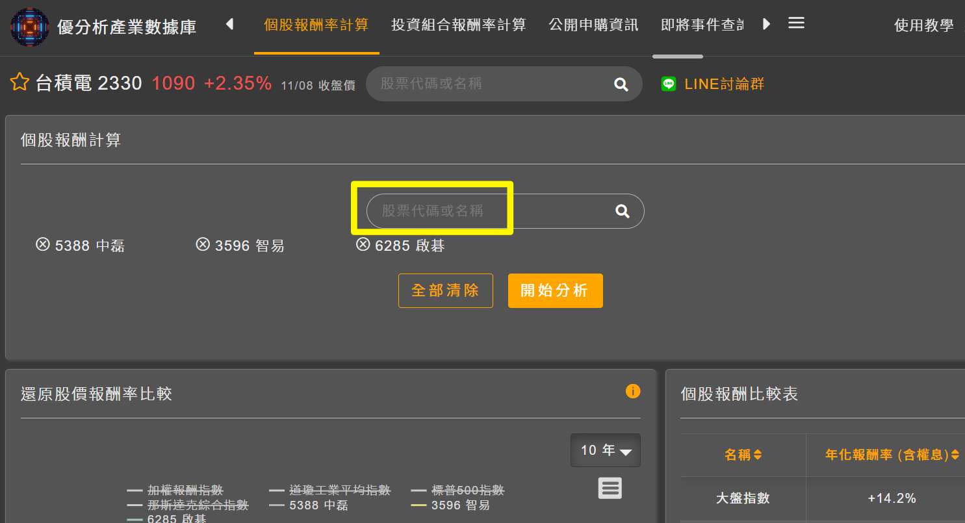Open the LINE討論群 link
This screenshot has height=523, width=965.
coord(724,84)
